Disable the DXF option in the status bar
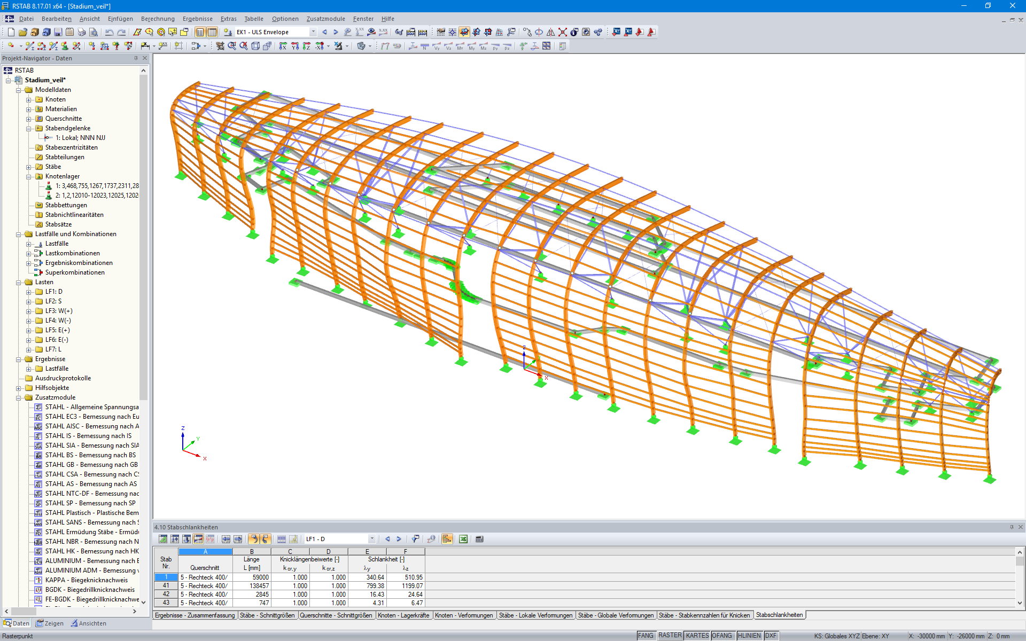This screenshot has width=1026, height=641. point(771,635)
